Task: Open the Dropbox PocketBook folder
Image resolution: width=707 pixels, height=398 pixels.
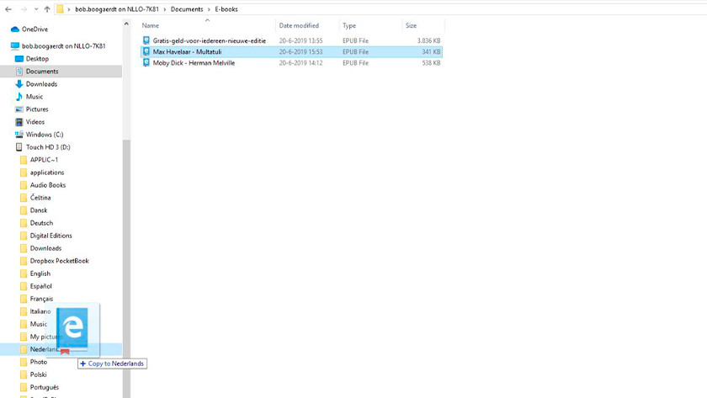Action: click(x=59, y=261)
